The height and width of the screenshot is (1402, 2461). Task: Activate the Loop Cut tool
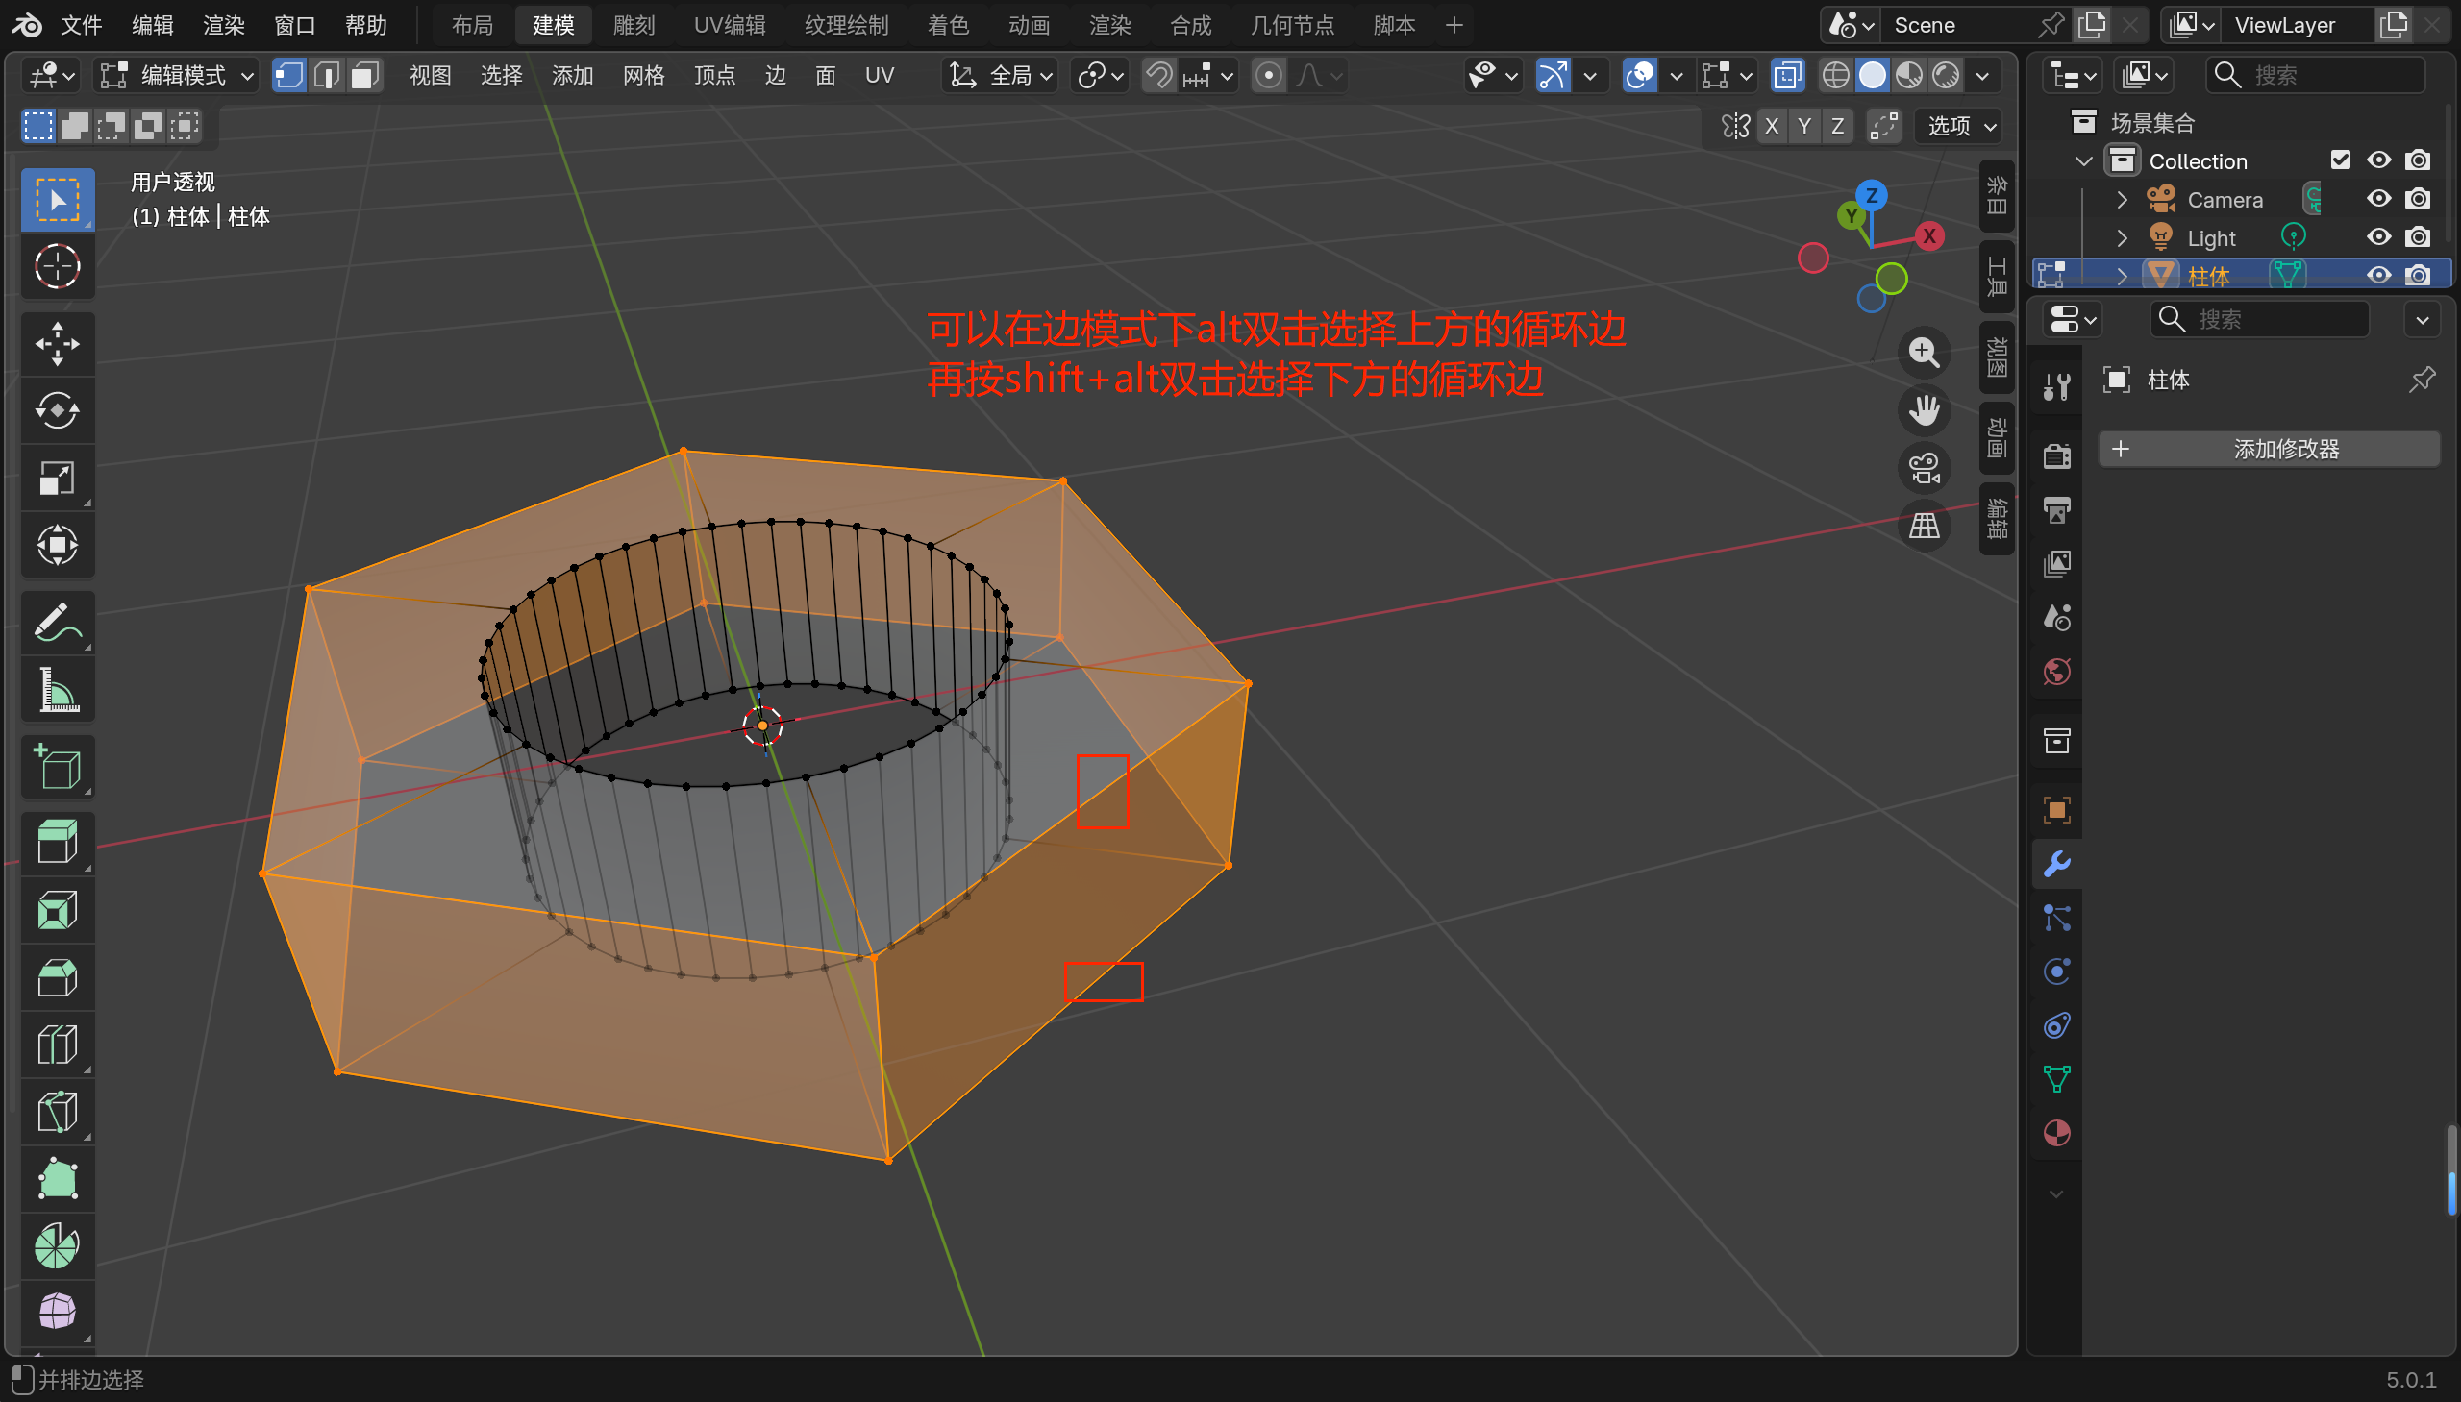pos(57,1045)
